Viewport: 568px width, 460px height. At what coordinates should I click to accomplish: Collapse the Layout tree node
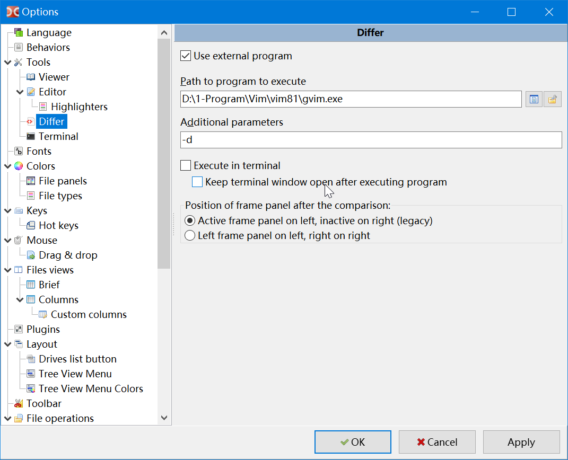(x=7, y=344)
